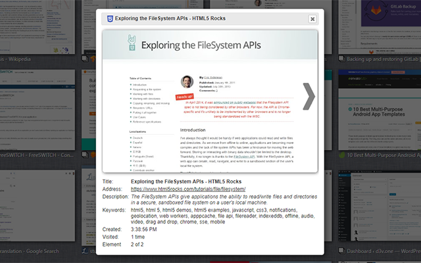421x263 pixels.
Task: Click the HTML5 favicon in popup header
Action: click(x=110, y=19)
